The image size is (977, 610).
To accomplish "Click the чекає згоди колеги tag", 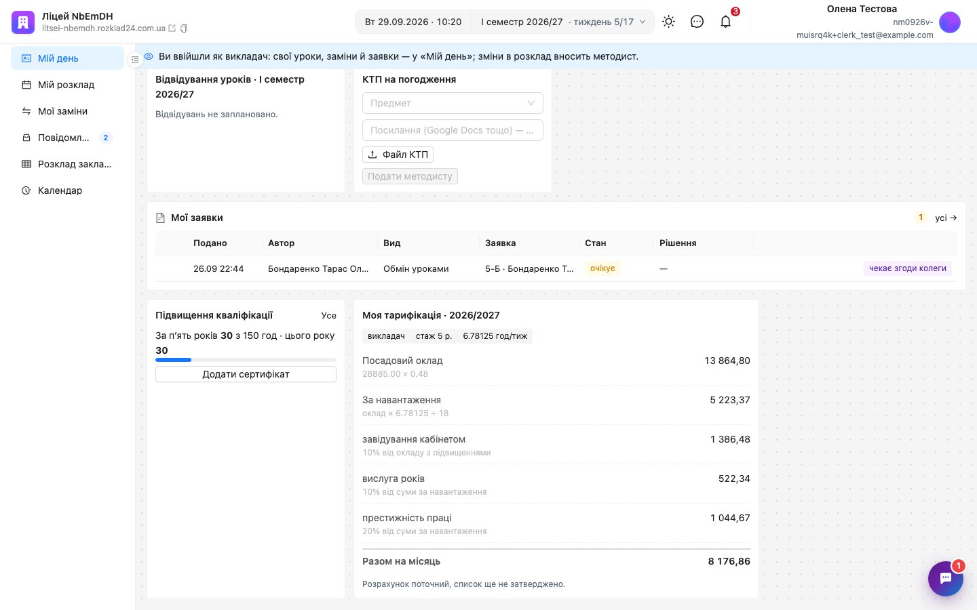I will (908, 268).
